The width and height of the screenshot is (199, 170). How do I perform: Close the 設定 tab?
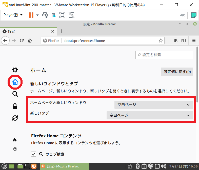point(53,31)
